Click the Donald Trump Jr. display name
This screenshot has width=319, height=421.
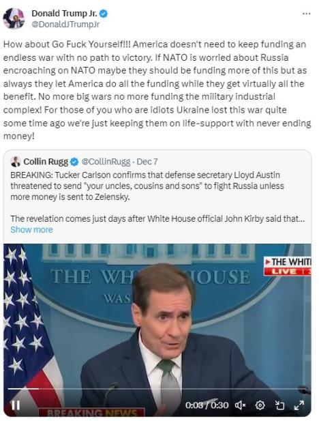64,13
